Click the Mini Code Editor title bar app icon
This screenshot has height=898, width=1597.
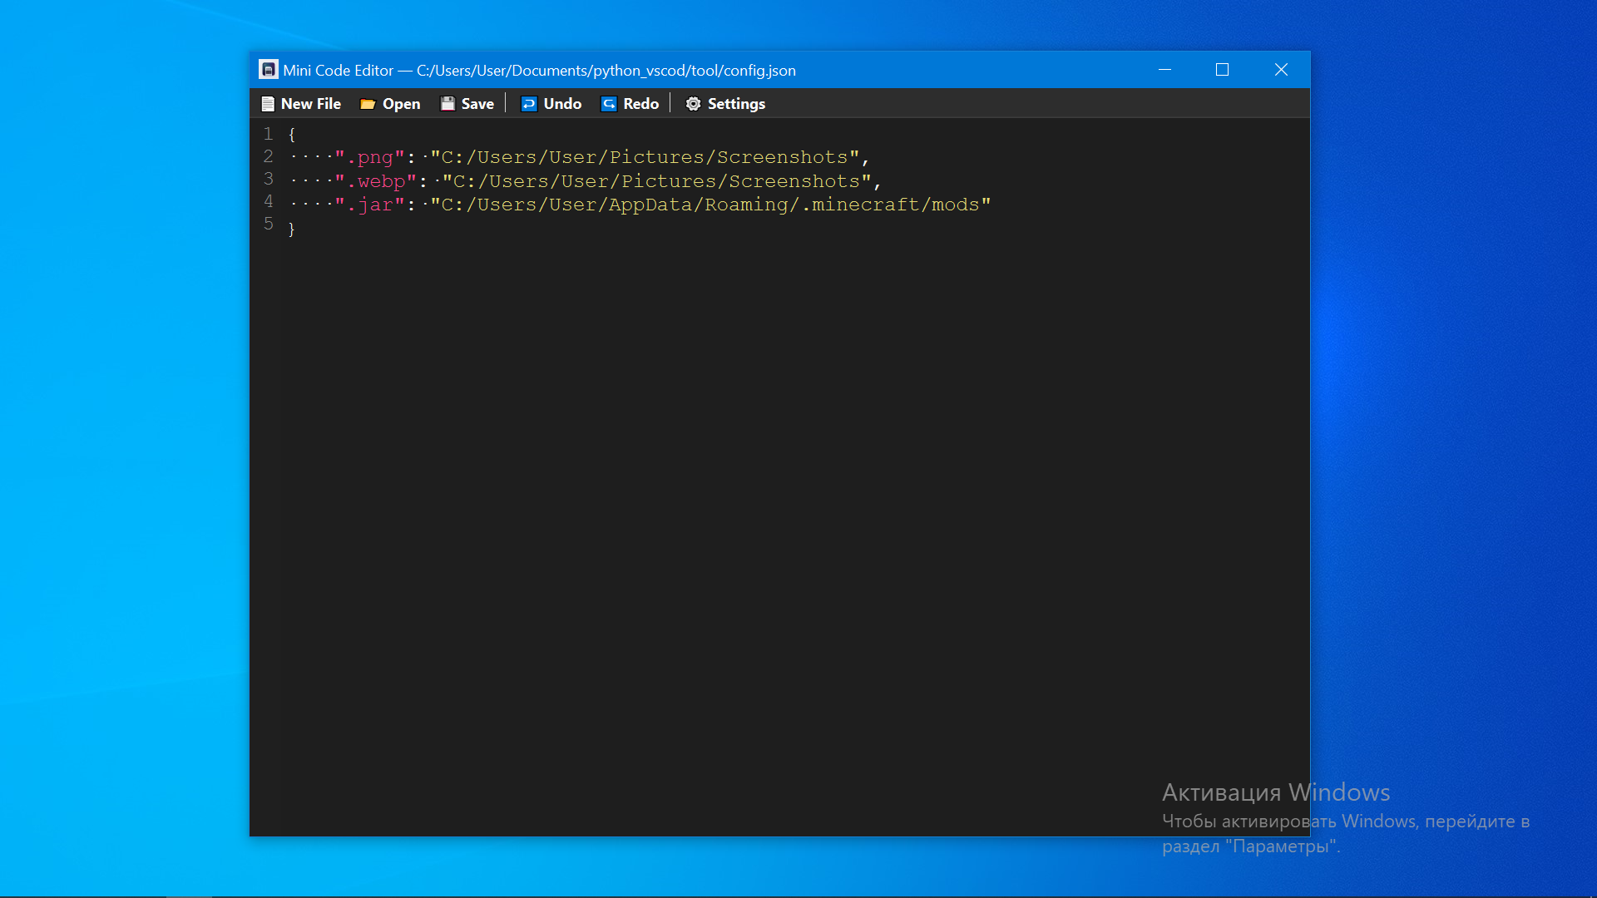pyautogui.click(x=268, y=70)
